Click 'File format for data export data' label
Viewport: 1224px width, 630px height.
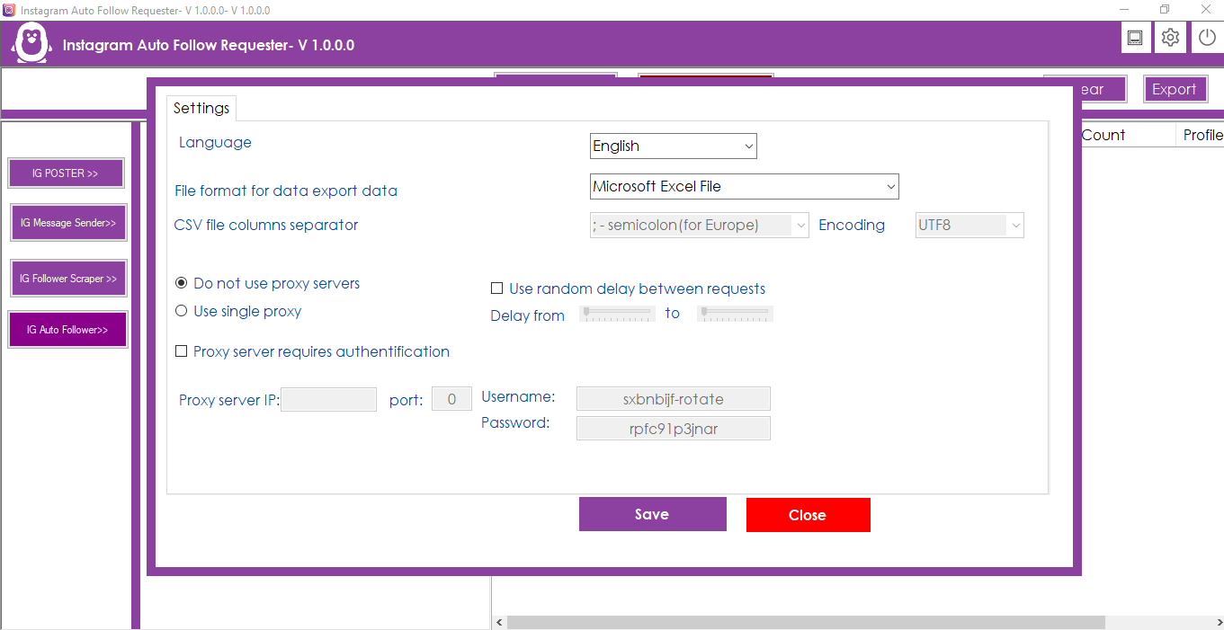pos(286,191)
